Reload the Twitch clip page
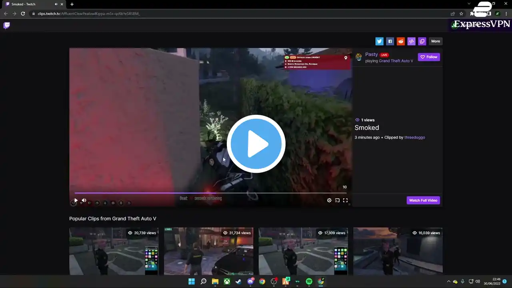The height and width of the screenshot is (288, 512). [x=23, y=14]
